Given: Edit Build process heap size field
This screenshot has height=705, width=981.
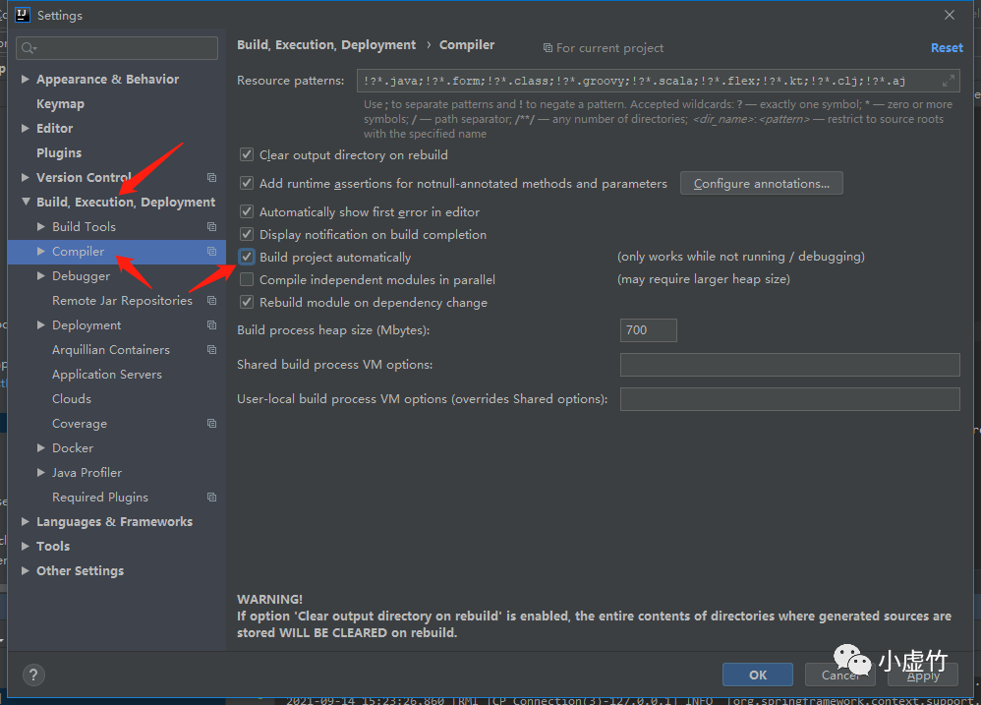Looking at the screenshot, I should [648, 330].
